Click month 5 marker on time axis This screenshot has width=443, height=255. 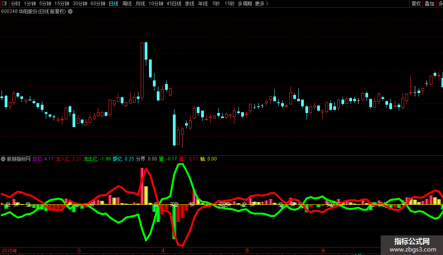coord(247,250)
